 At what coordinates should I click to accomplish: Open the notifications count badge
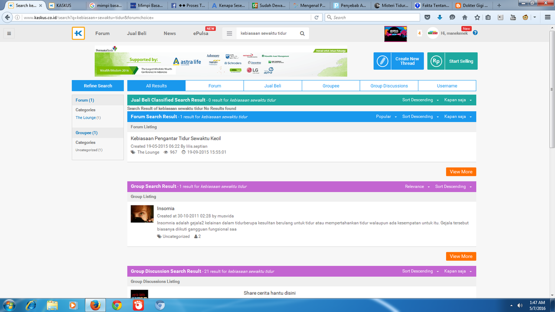(x=419, y=33)
